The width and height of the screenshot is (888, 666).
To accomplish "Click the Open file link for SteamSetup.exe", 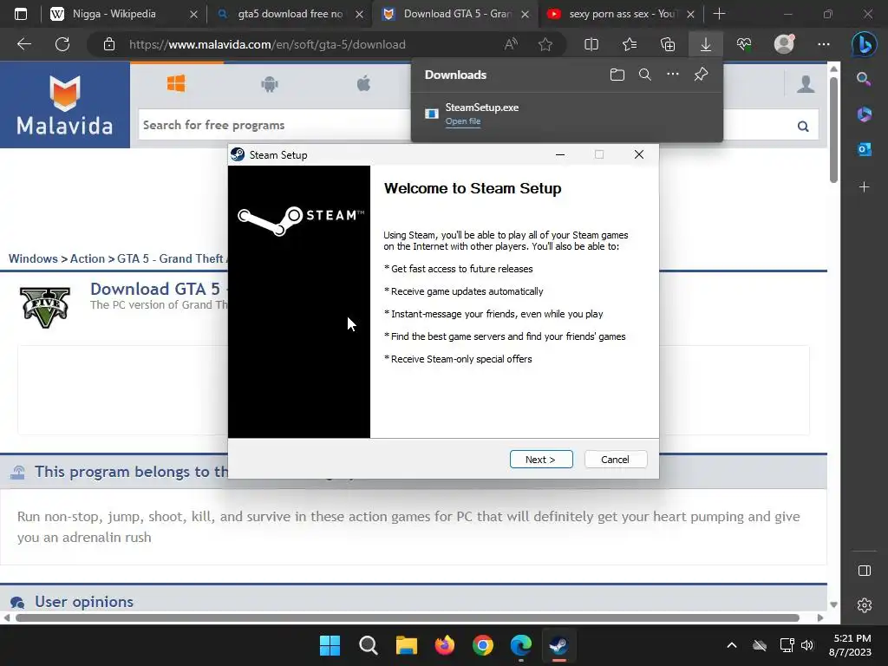I will [x=463, y=121].
